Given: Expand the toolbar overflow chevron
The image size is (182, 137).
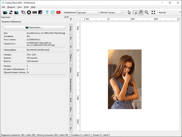Looking at the screenshot, I should pyautogui.click(x=180, y=12).
